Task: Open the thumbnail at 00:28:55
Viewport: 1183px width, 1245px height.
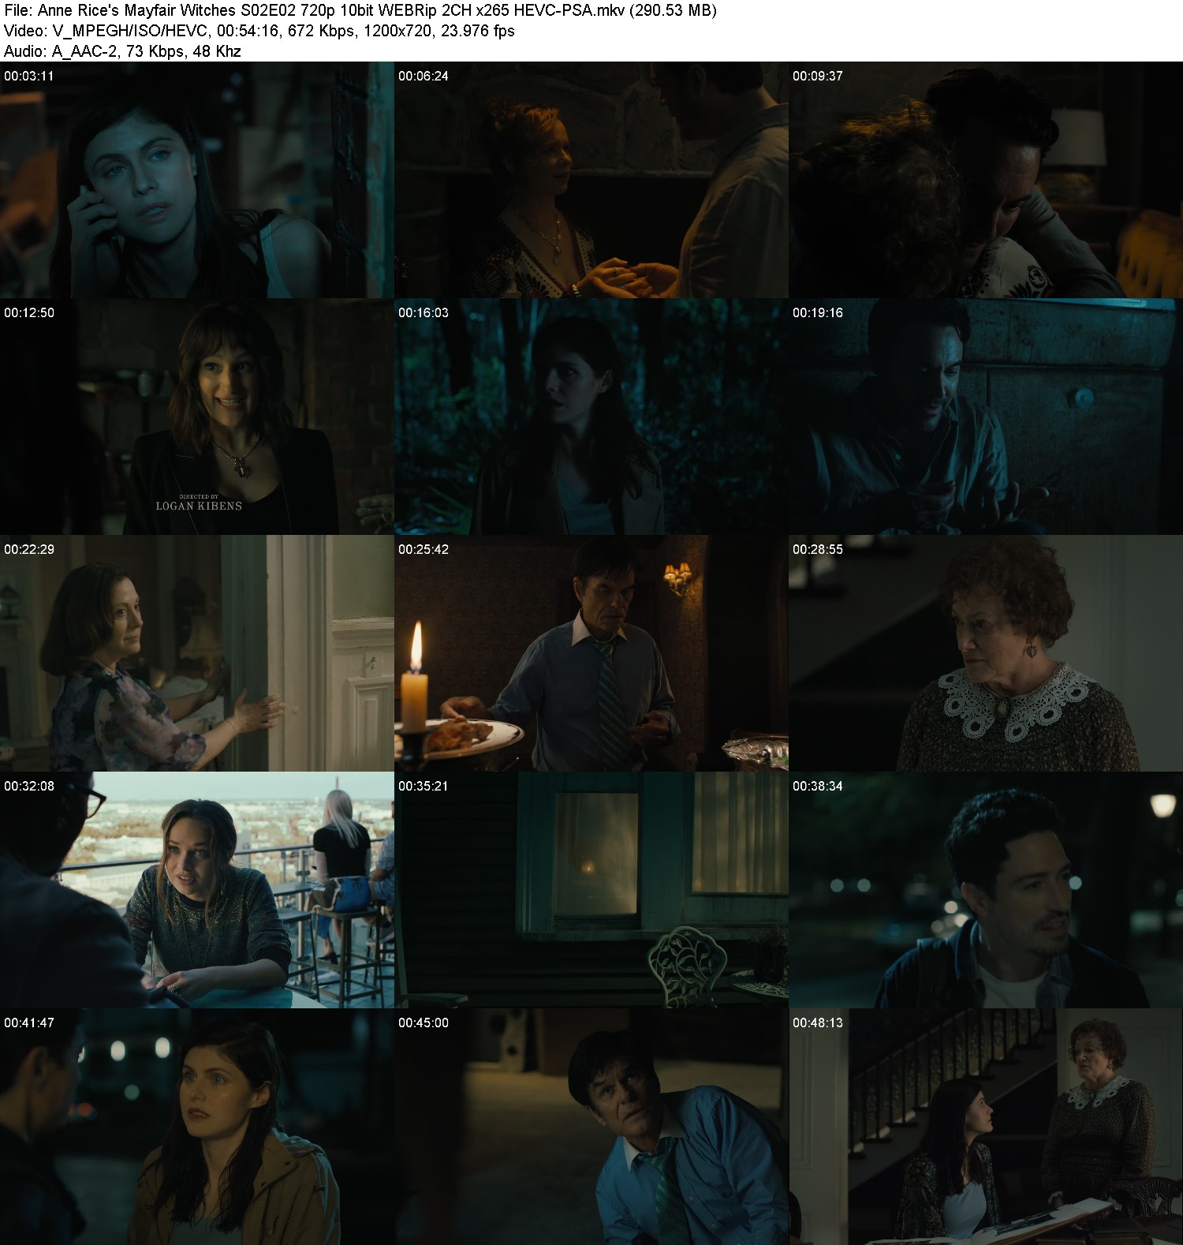Action: click(x=986, y=653)
